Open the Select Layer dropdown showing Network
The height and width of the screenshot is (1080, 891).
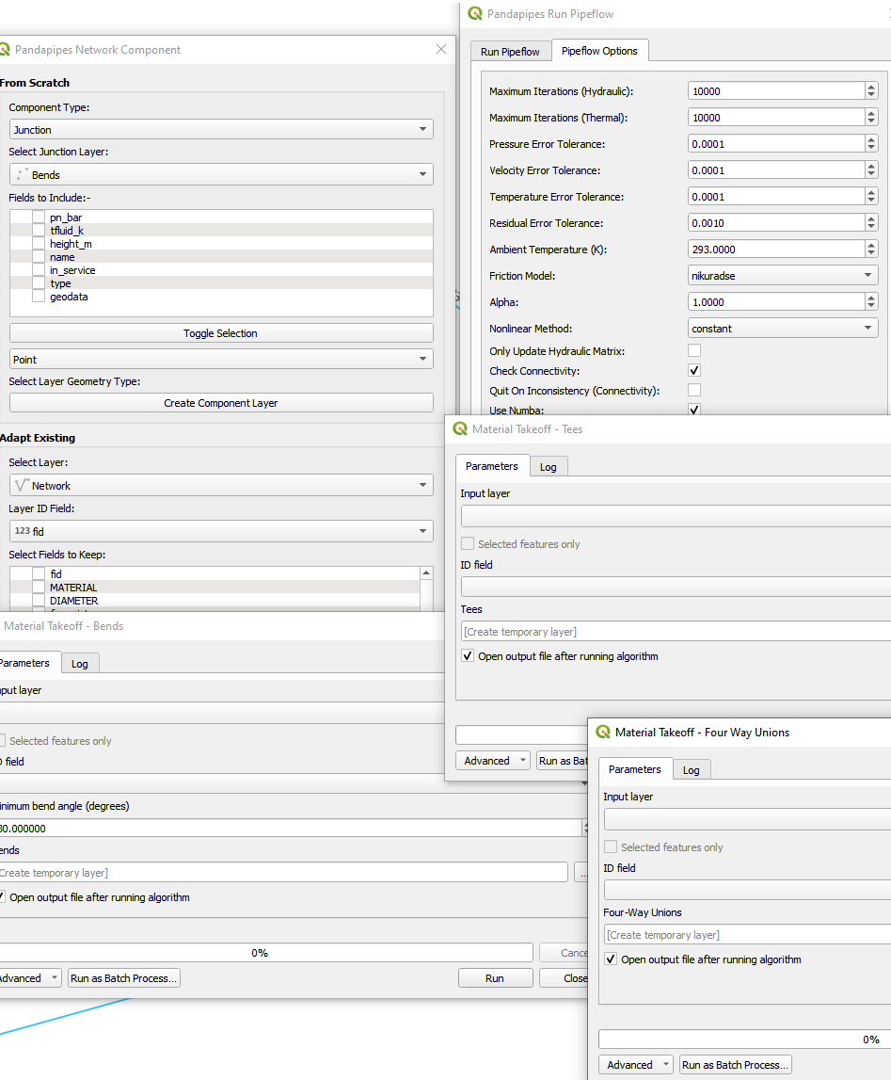click(x=221, y=485)
